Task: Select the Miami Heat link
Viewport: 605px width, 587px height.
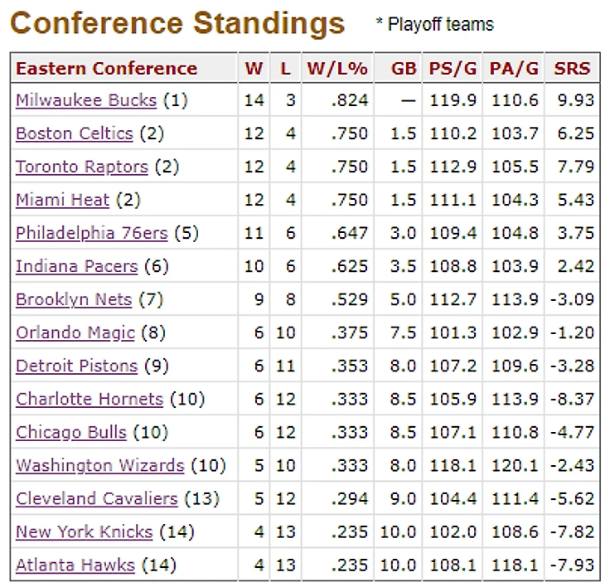Action: pyautogui.click(x=62, y=200)
